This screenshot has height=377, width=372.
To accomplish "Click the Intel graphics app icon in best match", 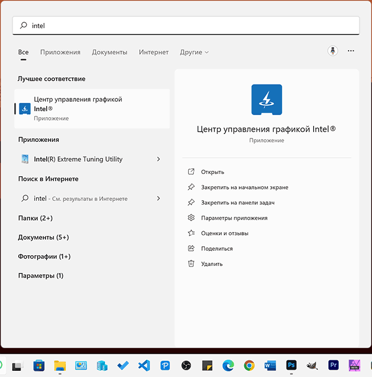I will tap(25, 108).
